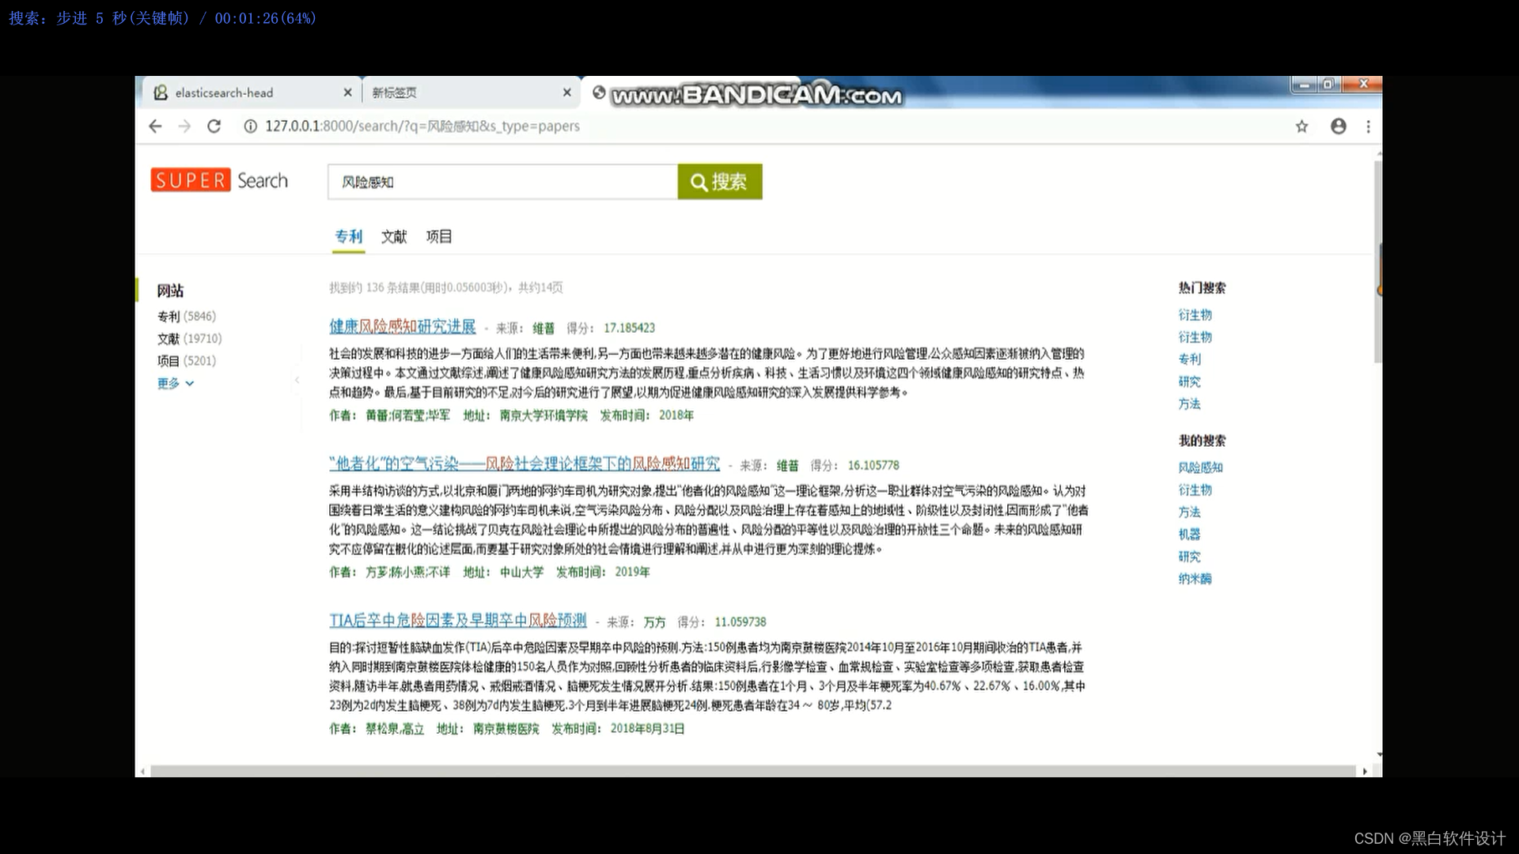The width and height of the screenshot is (1519, 854).
Task: Click 机器 under 我的搜索
Action: 1189,535
